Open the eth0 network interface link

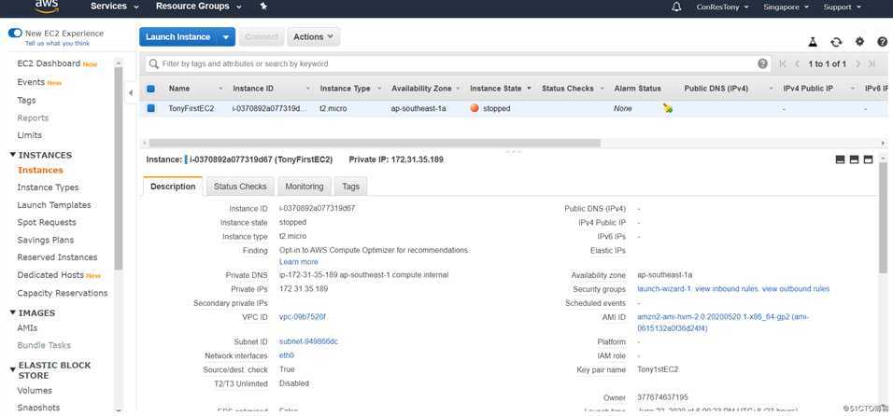coord(287,355)
